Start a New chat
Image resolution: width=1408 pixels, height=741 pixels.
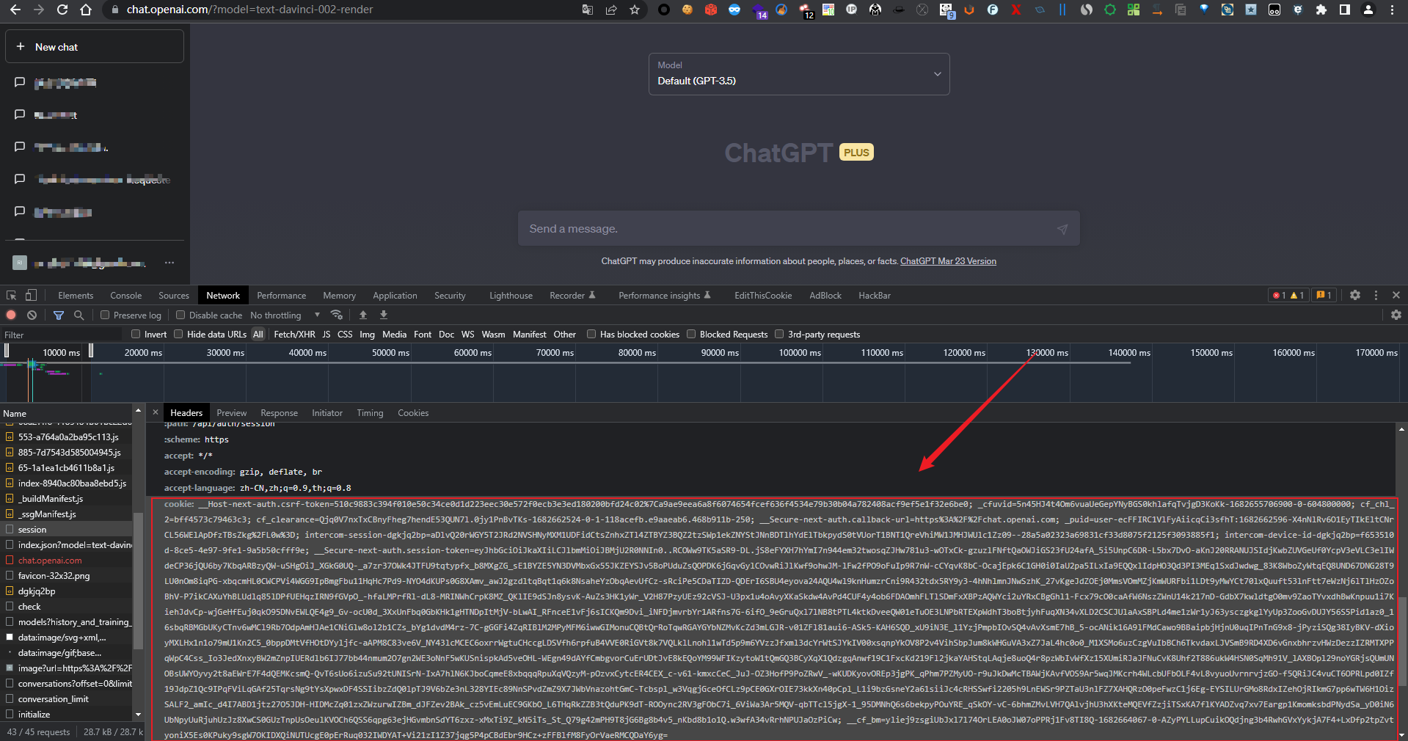tap(95, 46)
